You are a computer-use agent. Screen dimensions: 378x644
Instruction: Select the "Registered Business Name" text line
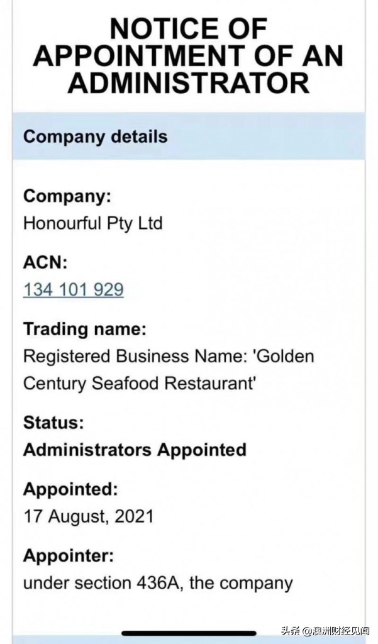tap(168, 356)
